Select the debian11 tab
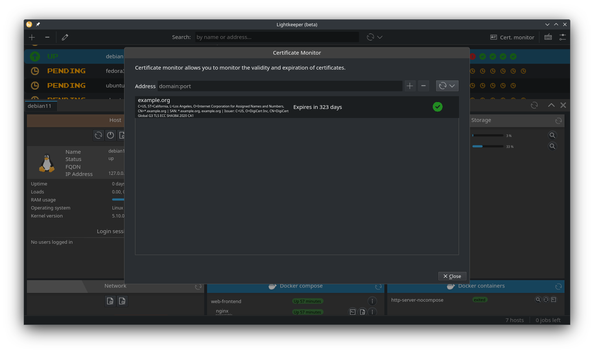Viewport: 594px width, 353px height. coord(40,106)
